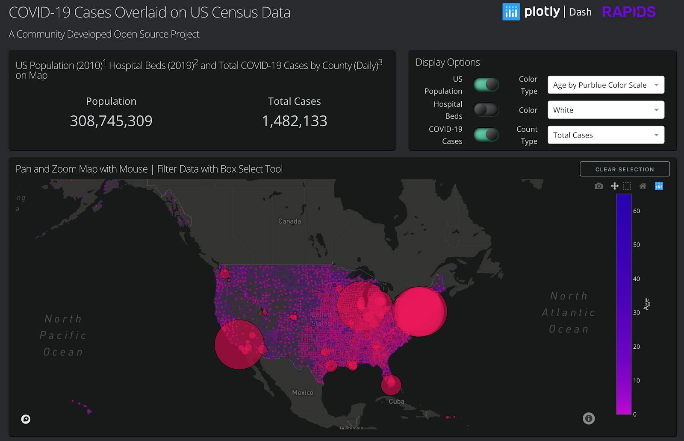Click the Plotly Dash logo in header

[x=547, y=12]
